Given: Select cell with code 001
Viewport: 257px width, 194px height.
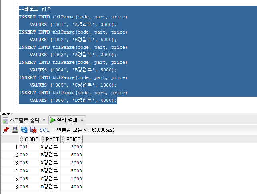Looking at the screenshot, I should tap(30, 147).
